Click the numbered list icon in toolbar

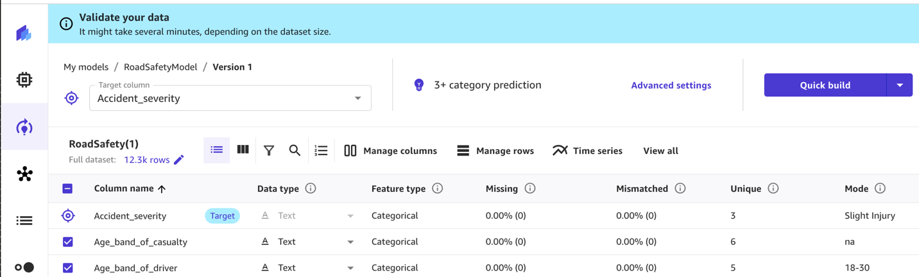click(321, 151)
